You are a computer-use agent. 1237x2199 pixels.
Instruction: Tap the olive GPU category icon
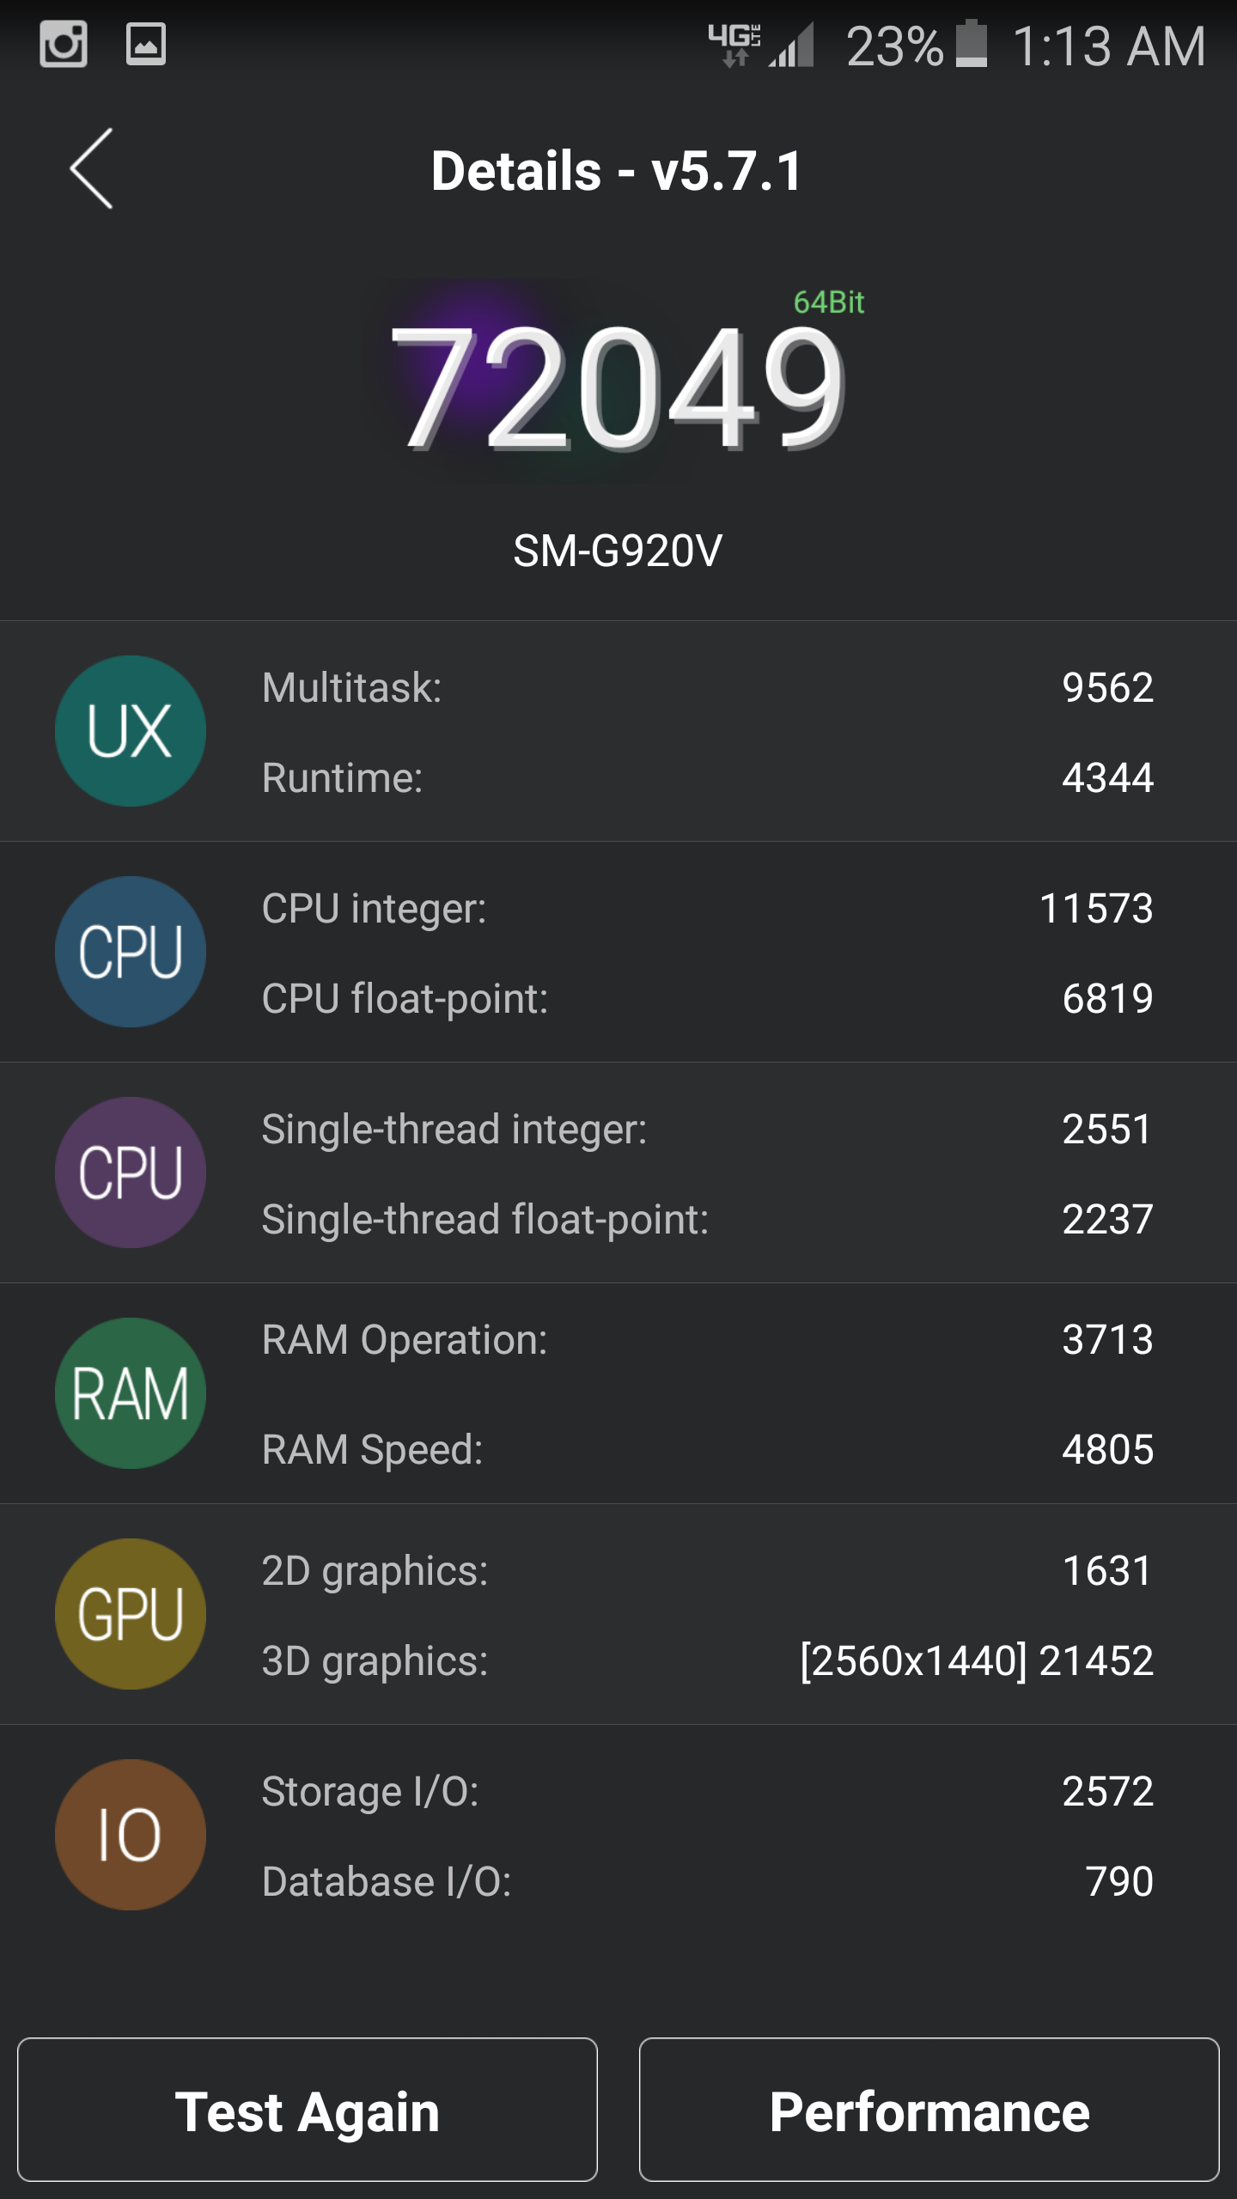click(x=131, y=1614)
